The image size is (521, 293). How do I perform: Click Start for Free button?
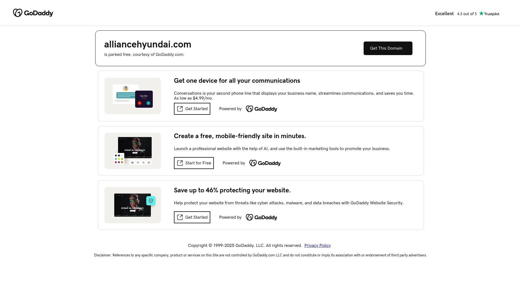coord(194,163)
